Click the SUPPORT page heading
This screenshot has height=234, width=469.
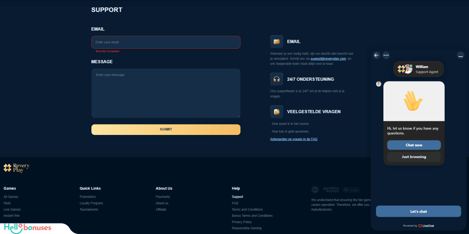click(x=107, y=10)
